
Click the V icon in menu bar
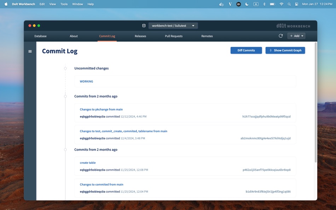[x=230, y=4]
